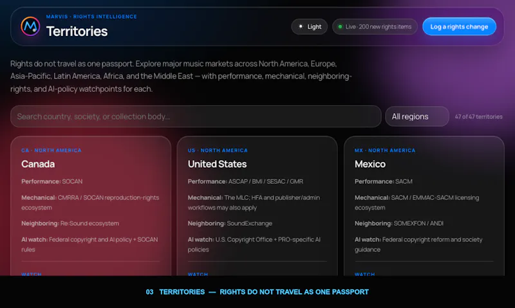Click 'Neighboring: SOMEXFON / ANDI' line
This screenshot has width=515, height=308.
(398, 223)
